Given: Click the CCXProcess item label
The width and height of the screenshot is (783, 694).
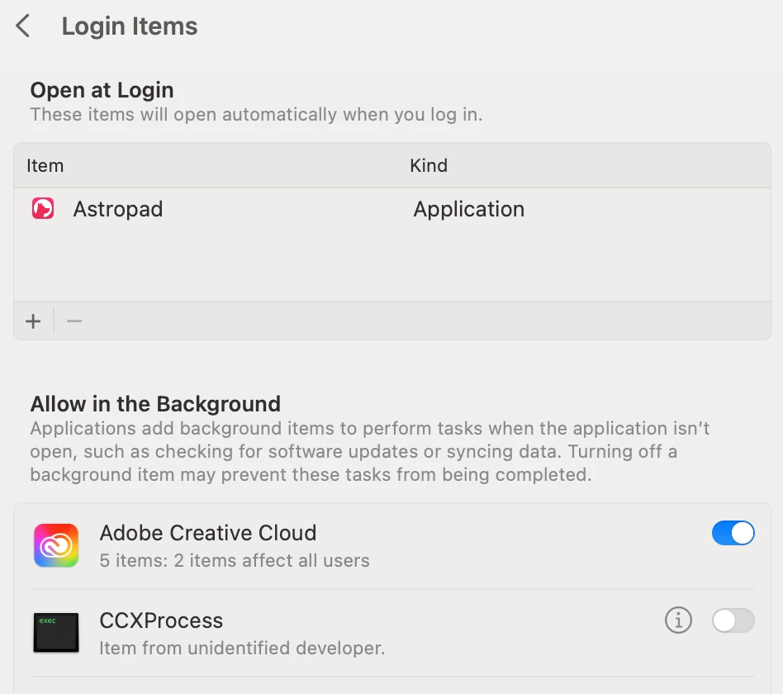Looking at the screenshot, I should point(161,620).
